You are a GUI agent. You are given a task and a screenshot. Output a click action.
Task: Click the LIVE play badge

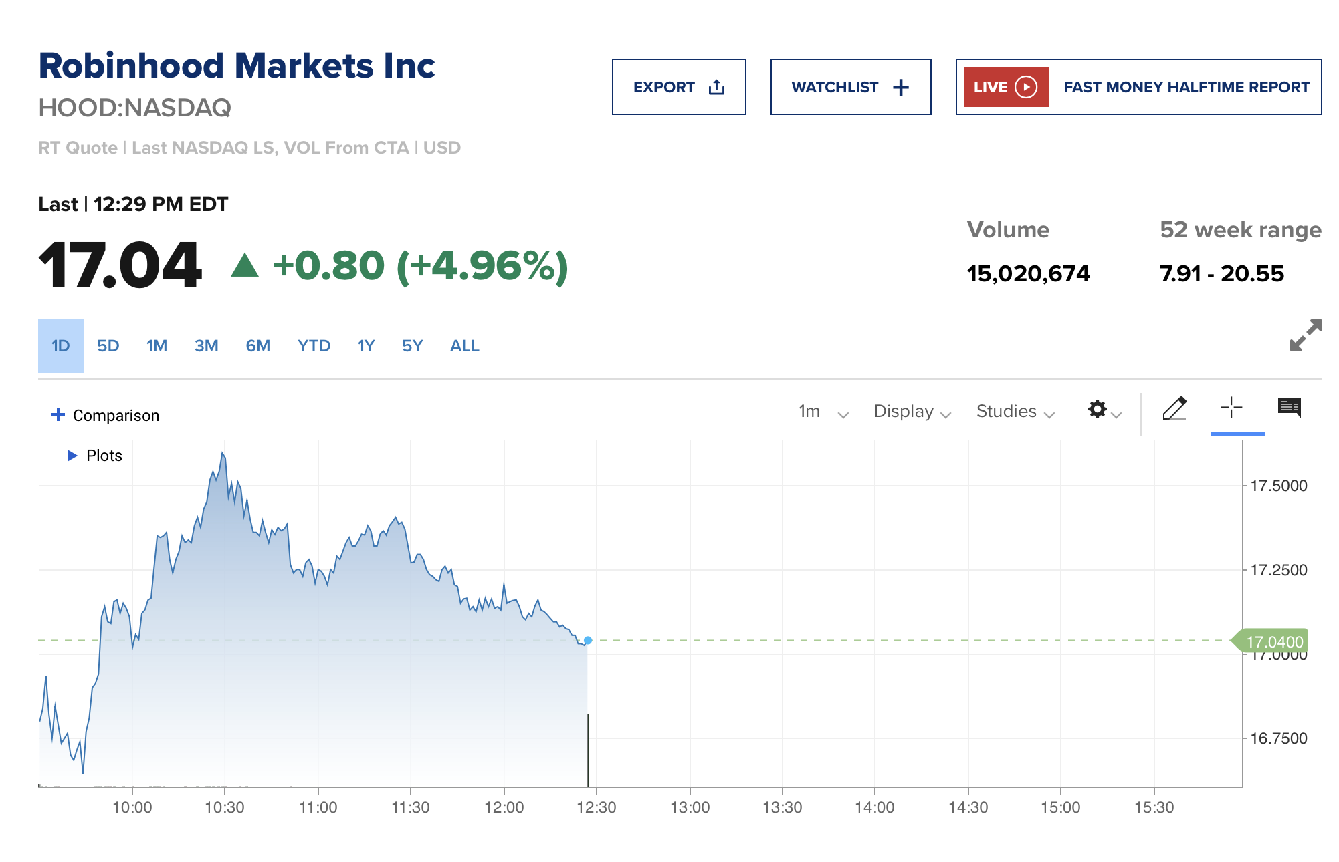pos(1006,87)
